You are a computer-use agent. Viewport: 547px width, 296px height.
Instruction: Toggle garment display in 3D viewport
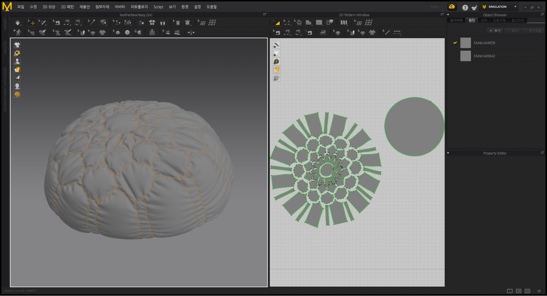click(x=17, y=45)
